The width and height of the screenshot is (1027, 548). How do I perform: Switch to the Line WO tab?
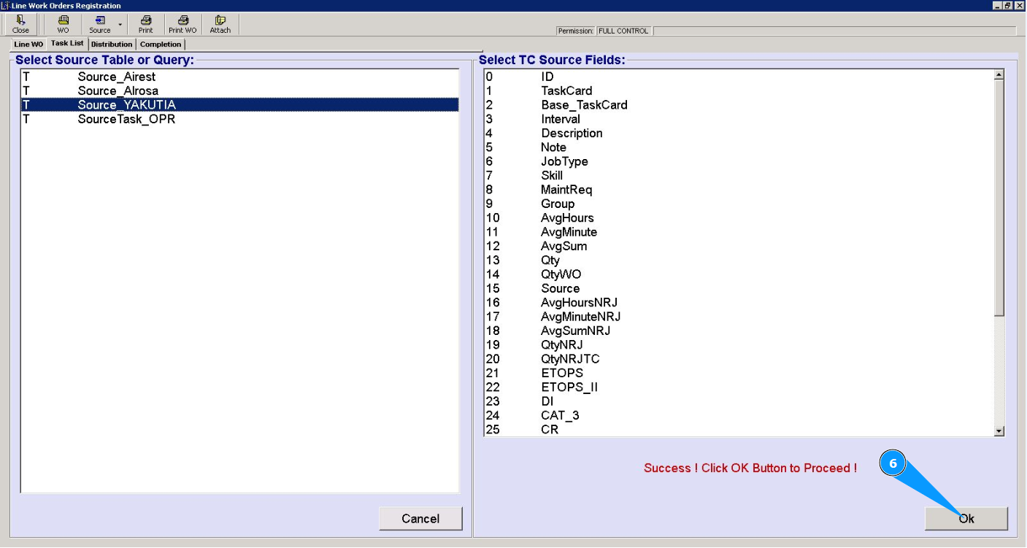pyautogui.click(x=28, y=45)
